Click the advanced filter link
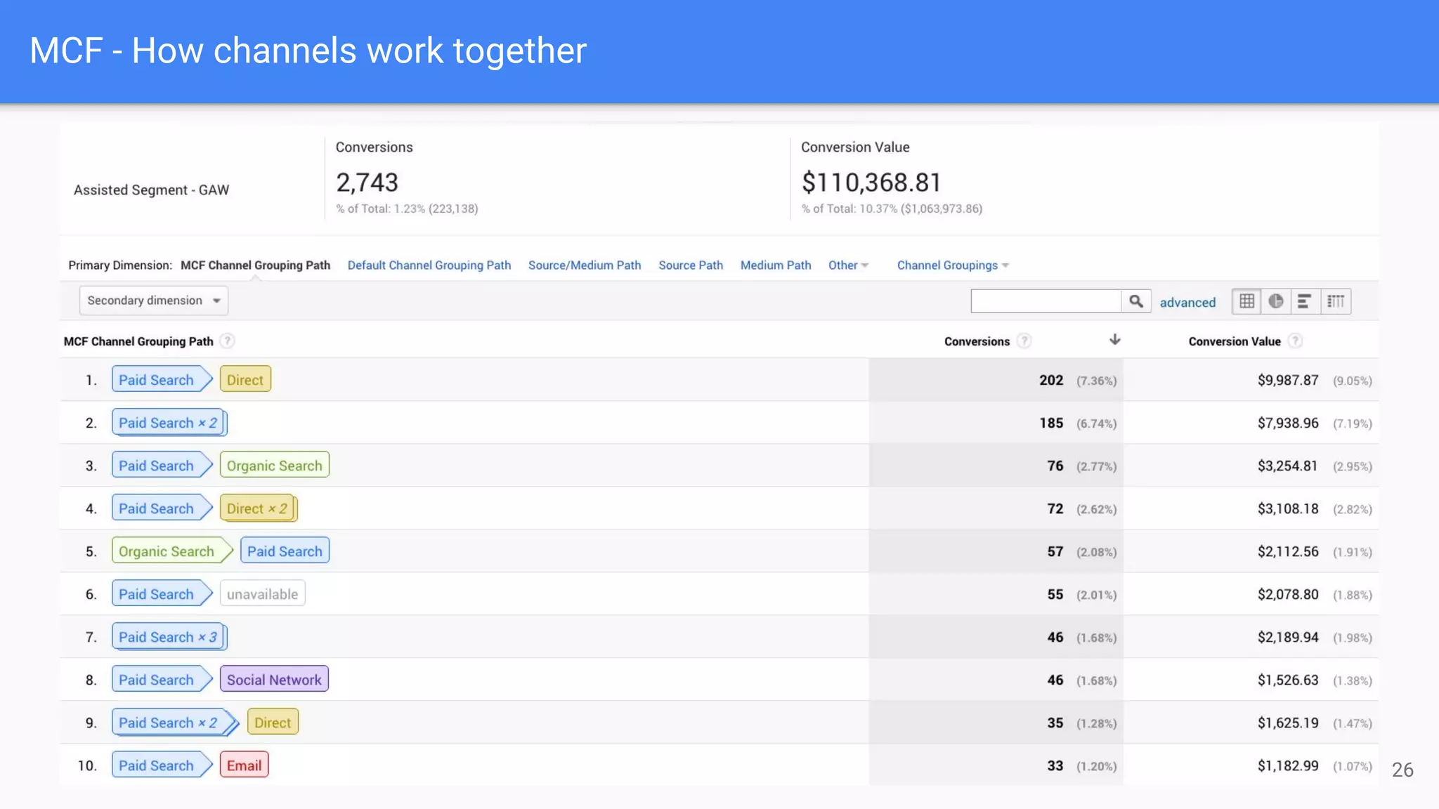The width and height of the screenshot is (1439, 809). [1187, 303]
